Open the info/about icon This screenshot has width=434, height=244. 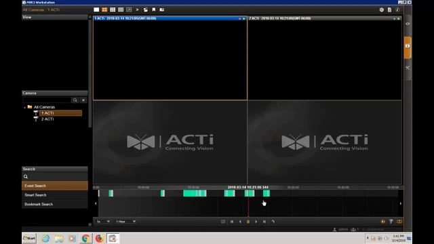pos(397,9)
